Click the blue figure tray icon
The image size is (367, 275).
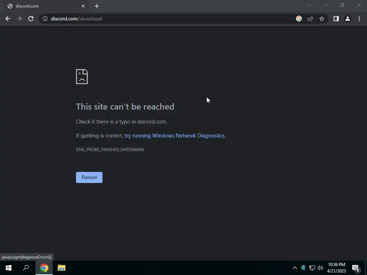(x=303, y=268)
